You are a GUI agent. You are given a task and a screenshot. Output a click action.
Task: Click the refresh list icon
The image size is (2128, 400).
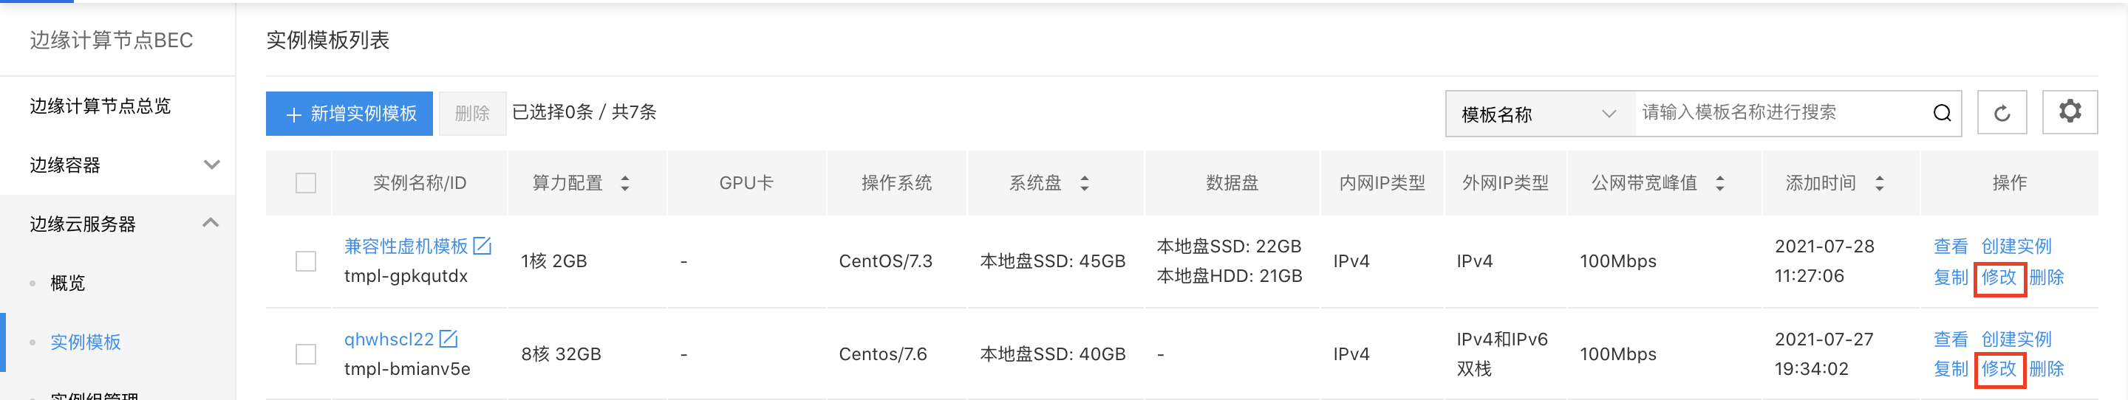[x=2002, y=113]
